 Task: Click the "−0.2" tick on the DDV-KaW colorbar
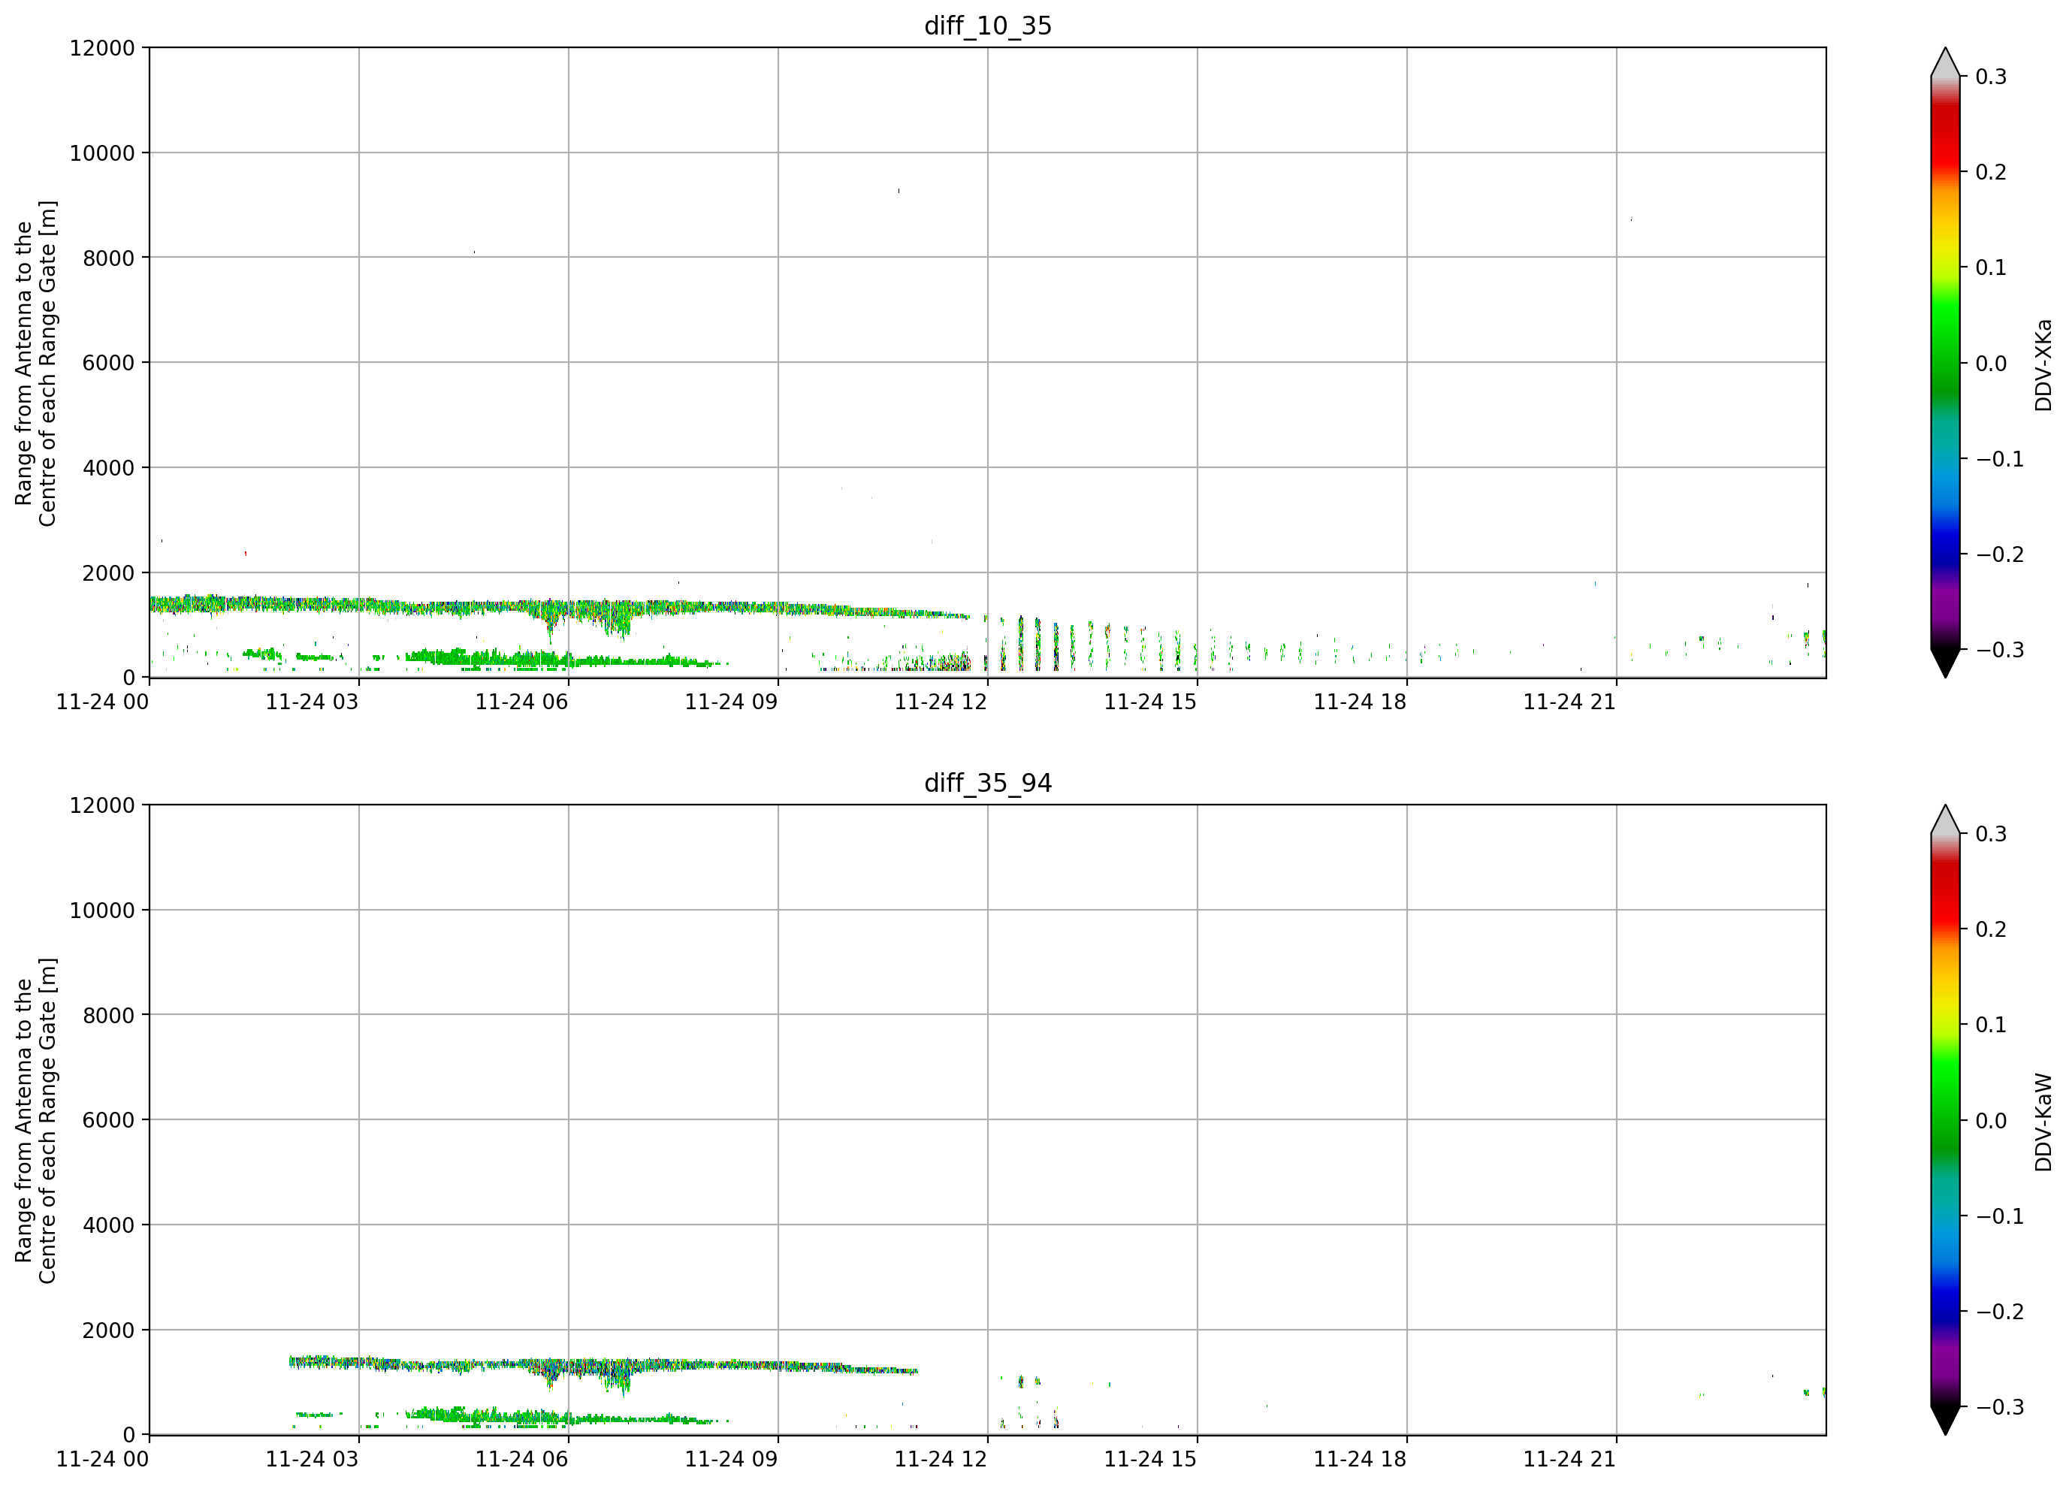pos(2000,1311)
